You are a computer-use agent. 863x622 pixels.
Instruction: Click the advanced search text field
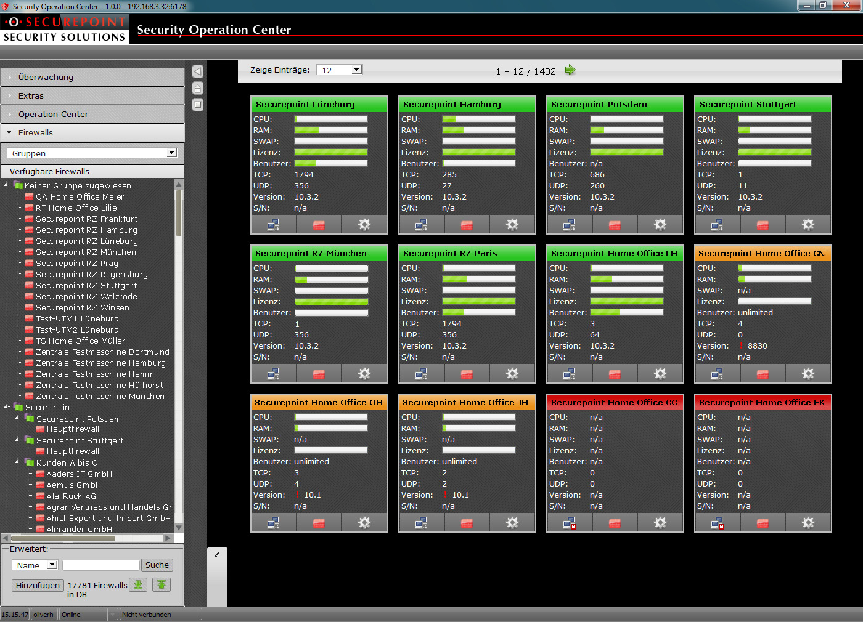pos(101,565)
